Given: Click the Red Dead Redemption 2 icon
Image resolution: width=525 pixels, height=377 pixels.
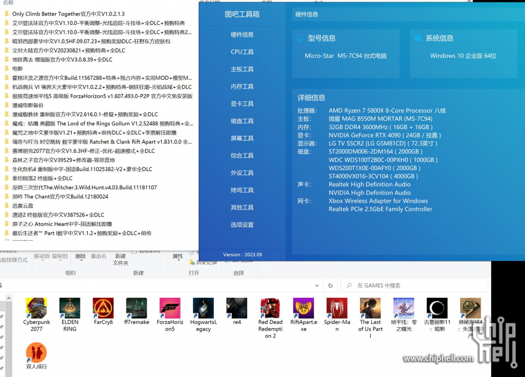Looking at the screenshot, I should tap(270, 308).
